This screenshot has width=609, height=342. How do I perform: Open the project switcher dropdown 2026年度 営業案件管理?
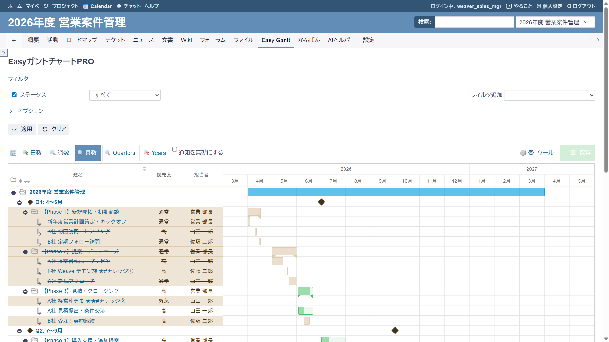555,22
